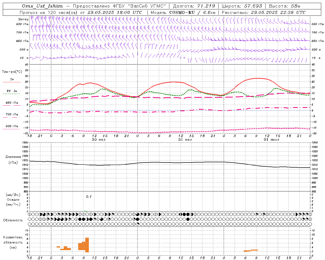Screen dimensions: 325x260
Task: Select the 10 м wind level label on left
Action: coord(24,58)
